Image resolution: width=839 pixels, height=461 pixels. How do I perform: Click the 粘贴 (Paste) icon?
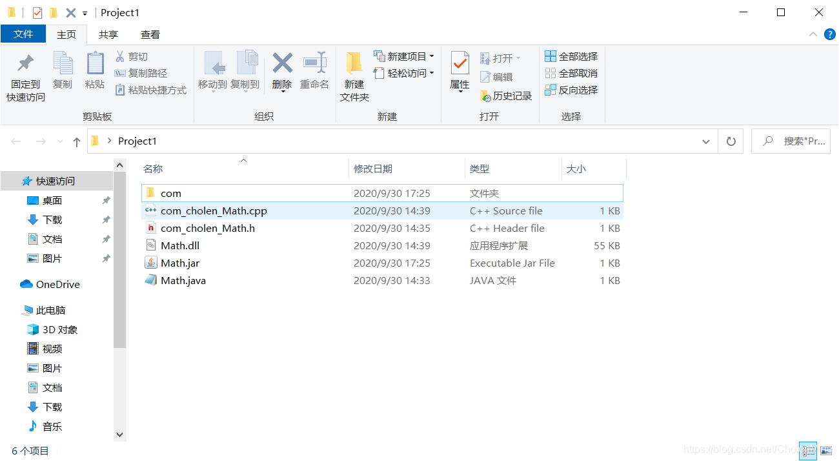coord(95,71)
